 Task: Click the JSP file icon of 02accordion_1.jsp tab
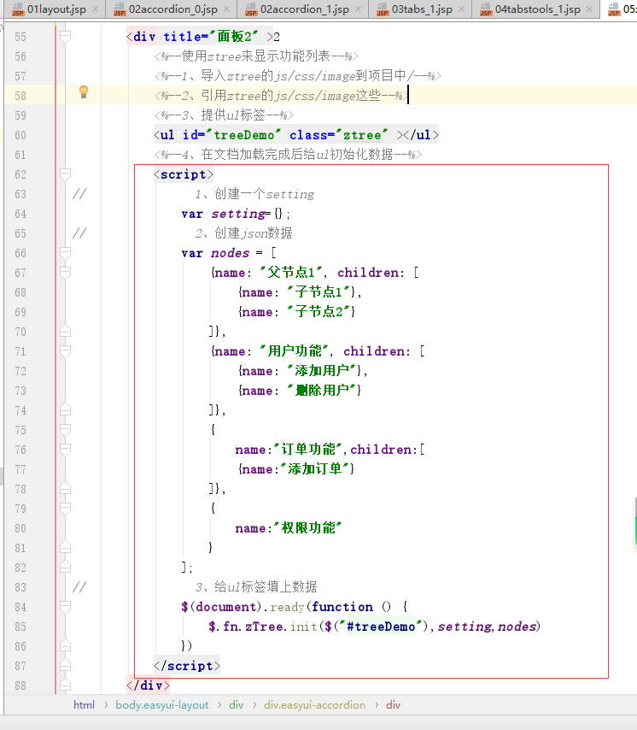(251, 9)
